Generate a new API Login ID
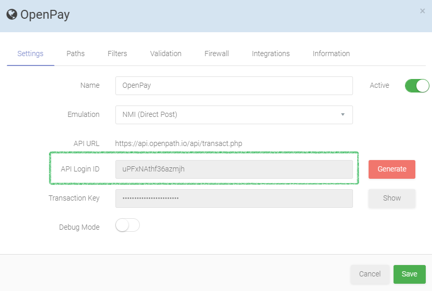The width and height of the screenshot is (432, 291). (392, 169)
